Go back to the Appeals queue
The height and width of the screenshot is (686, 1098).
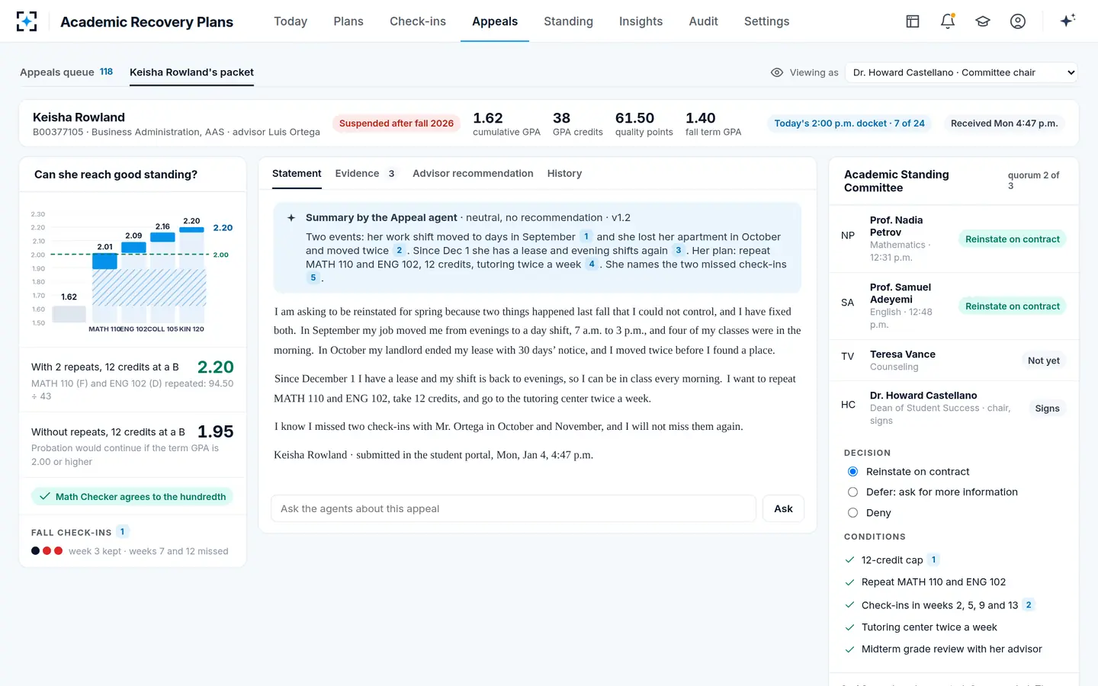click(66, 72)
